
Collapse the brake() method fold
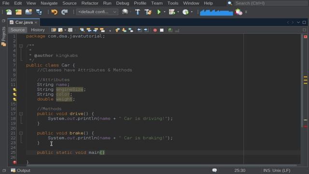tap(21, 133)
